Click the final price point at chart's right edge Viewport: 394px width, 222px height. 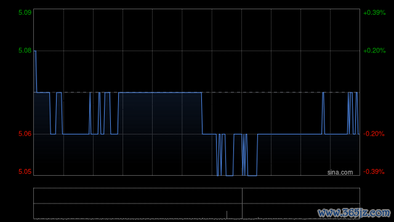tap(359, 134)
